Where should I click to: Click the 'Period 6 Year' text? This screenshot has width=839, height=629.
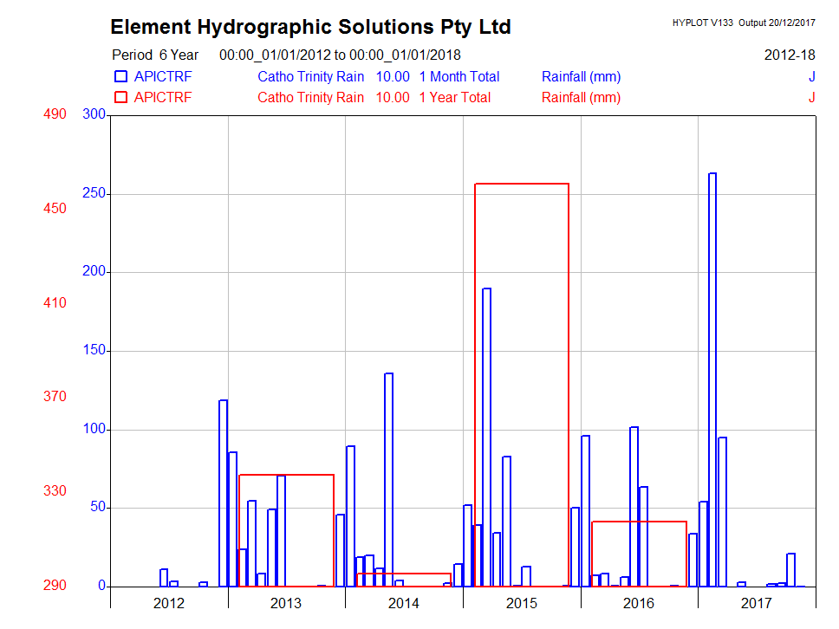coord(155,55)
